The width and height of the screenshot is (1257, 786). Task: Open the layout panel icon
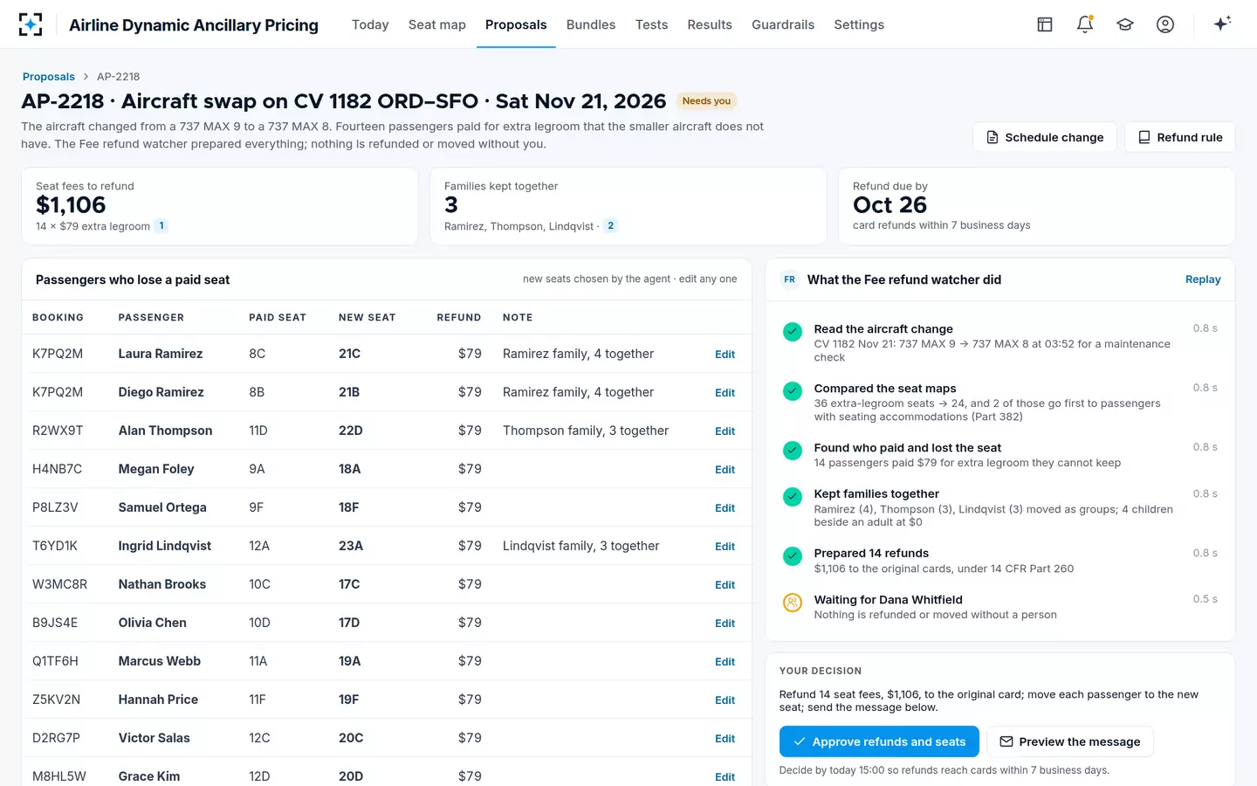click(x=1045, y=24)
